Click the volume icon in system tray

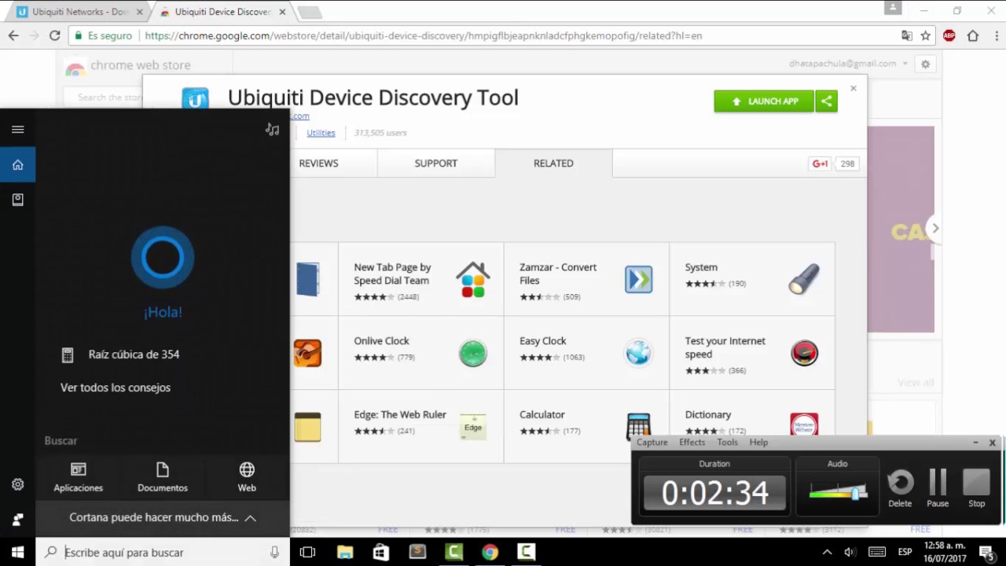pos(850,553)
